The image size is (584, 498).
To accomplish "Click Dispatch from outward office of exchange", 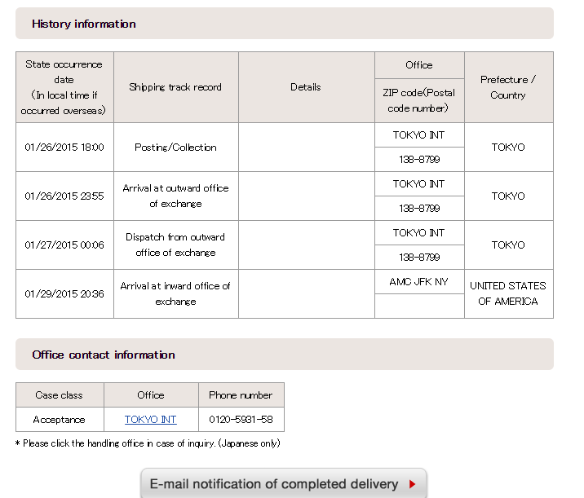I will [x=175, y=245].
